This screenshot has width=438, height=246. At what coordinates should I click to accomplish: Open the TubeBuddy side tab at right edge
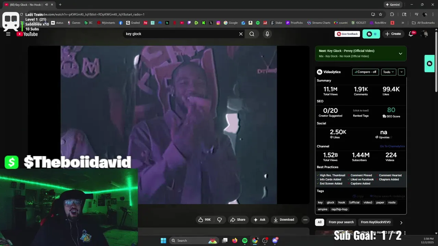(x=429, y=64)
